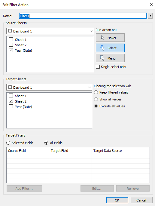Click dashboard grid icon in Target Sheets
Image resolution: width=155 pixels, height=206 pixels.
10,87
